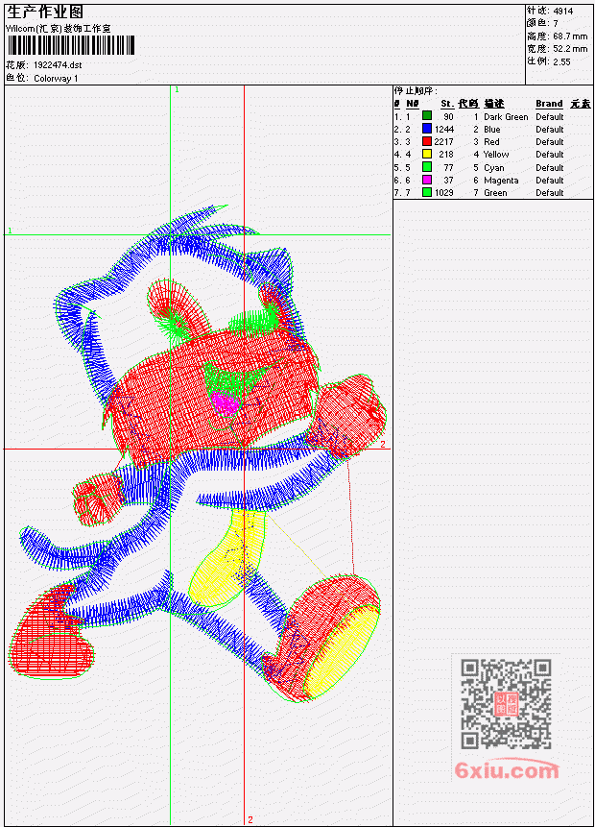Pick the Red thread color swatch

[427, 141]
